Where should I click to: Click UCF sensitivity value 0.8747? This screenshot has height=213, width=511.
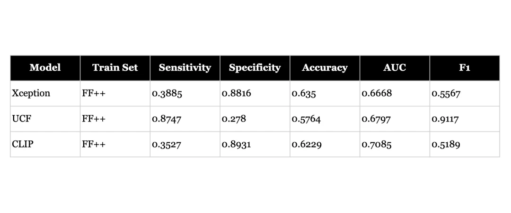coord(167,119)
